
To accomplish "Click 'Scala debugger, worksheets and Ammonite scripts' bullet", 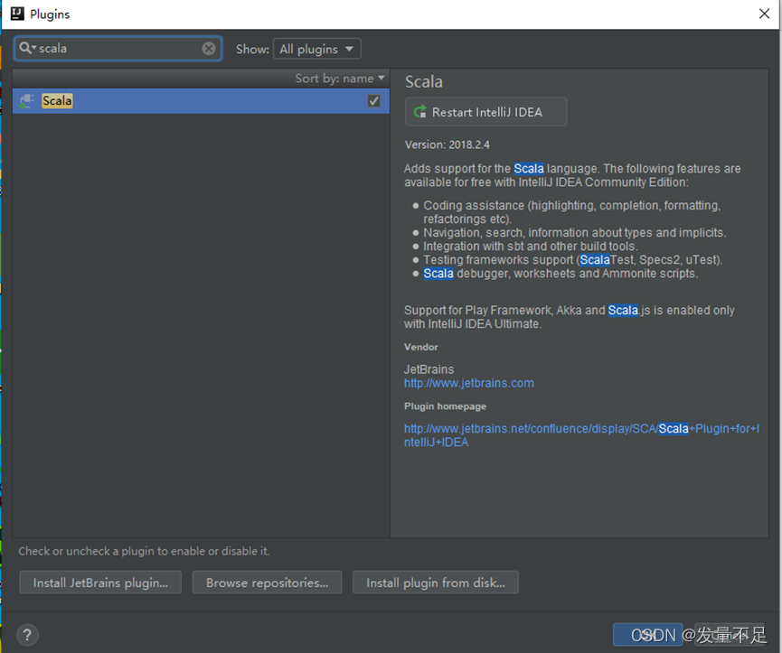I will [x=561, y=274].
